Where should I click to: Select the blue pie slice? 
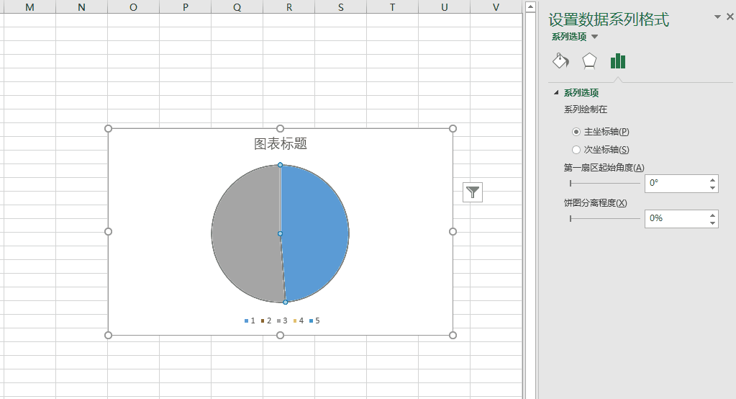[315, 233]
